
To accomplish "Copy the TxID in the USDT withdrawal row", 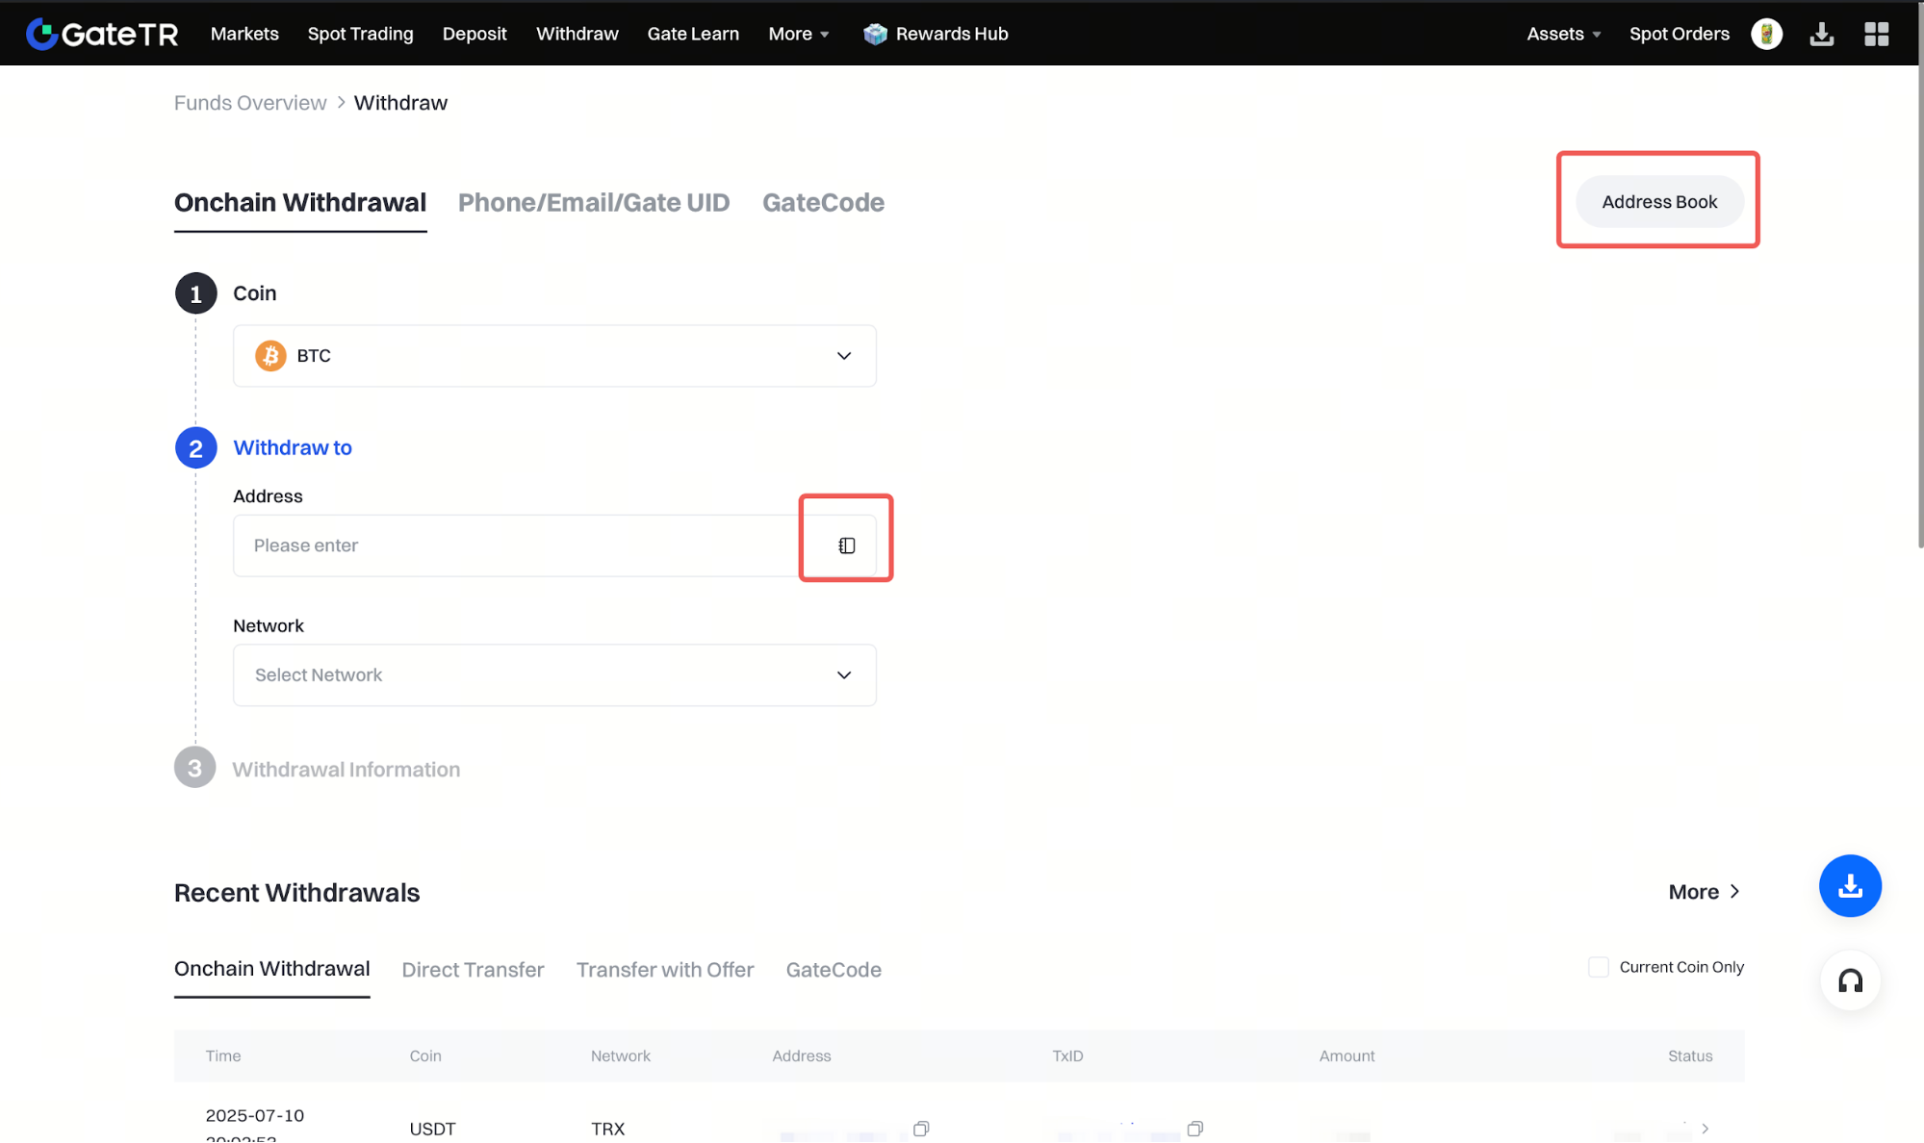I will (x=1194, y=1129).
